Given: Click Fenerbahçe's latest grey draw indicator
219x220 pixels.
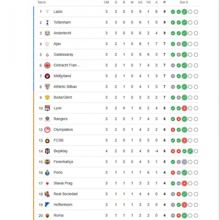Looking at the screenshot, I should (x=184, y=162).
